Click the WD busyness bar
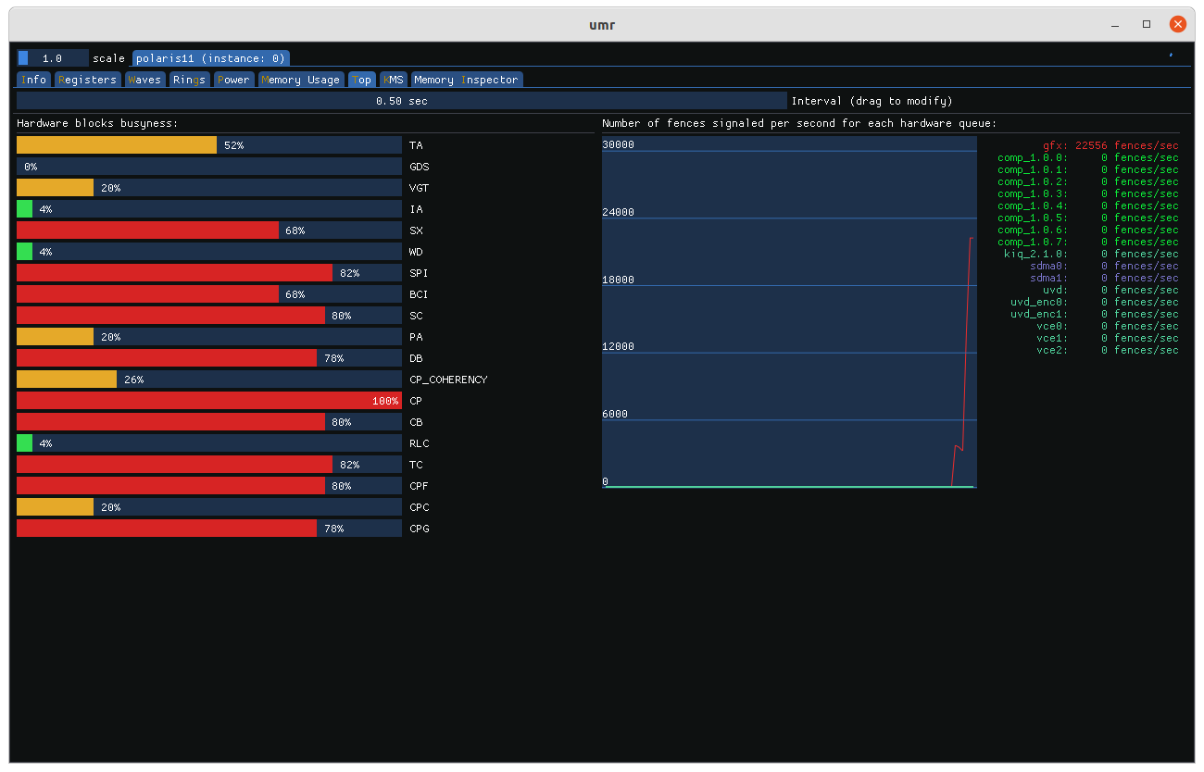 click(209, 252)
